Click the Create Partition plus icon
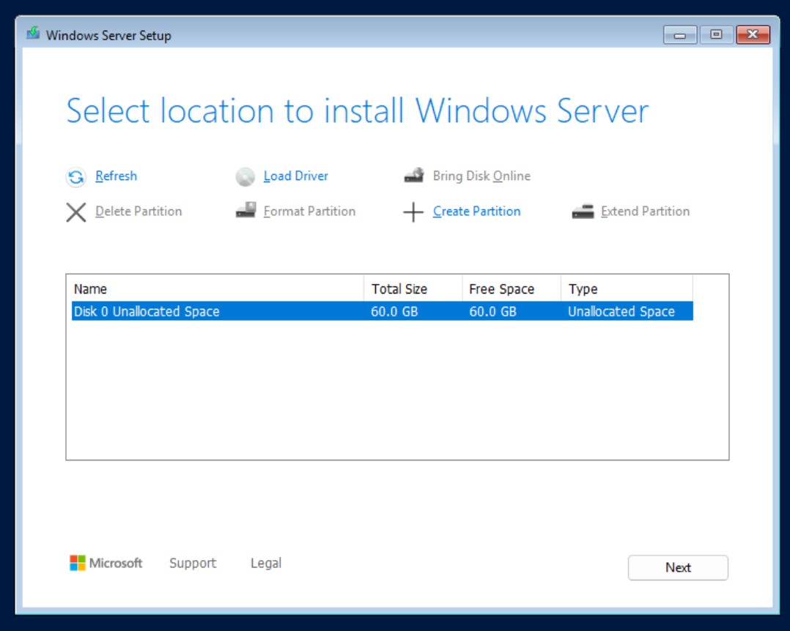The image size is (790, 631). pyautogui.click(x=414, y=212)
